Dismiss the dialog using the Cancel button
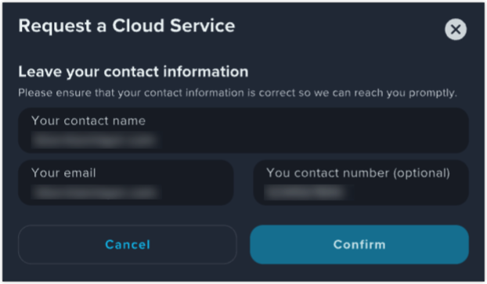The image size is (487, 284). (128, 245)
